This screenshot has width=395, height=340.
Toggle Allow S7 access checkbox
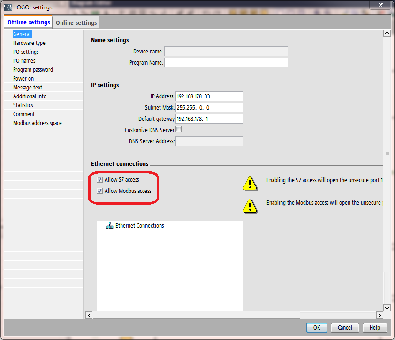100,179
